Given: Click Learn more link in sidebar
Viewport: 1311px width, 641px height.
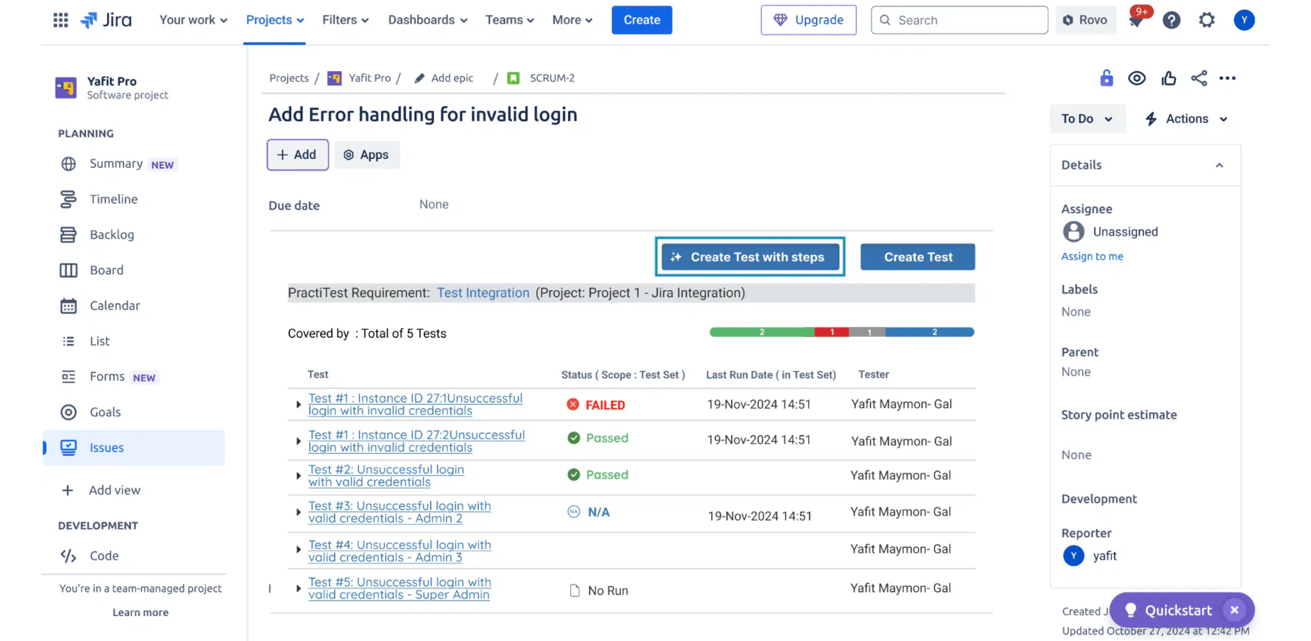Looking at the screenshot, I should [x=140, y=613].
